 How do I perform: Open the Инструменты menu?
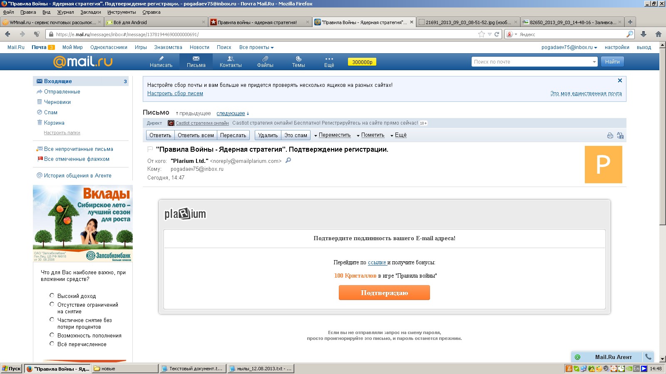tap(122, 12)
